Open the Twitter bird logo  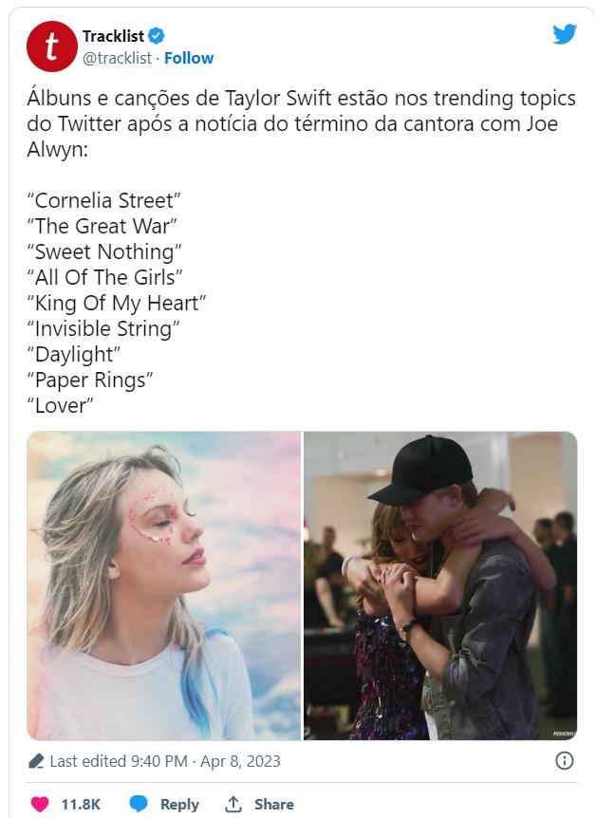(x=565, y=34)
